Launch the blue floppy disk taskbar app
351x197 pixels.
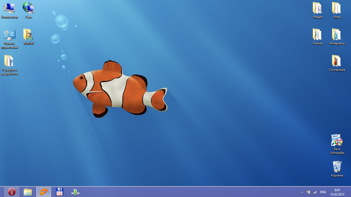pos(60,192)
